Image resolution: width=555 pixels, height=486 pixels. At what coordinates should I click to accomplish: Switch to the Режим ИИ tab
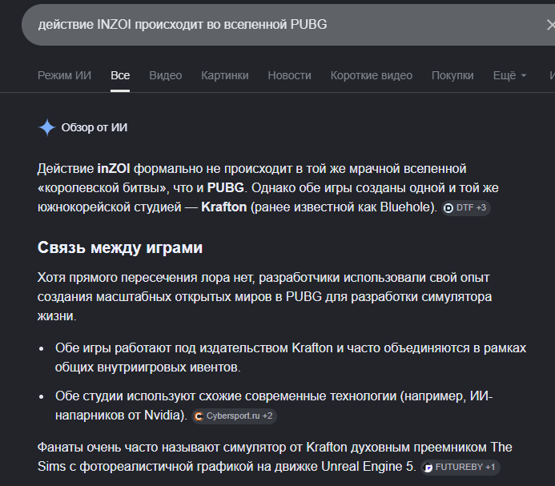coord(64,75)
